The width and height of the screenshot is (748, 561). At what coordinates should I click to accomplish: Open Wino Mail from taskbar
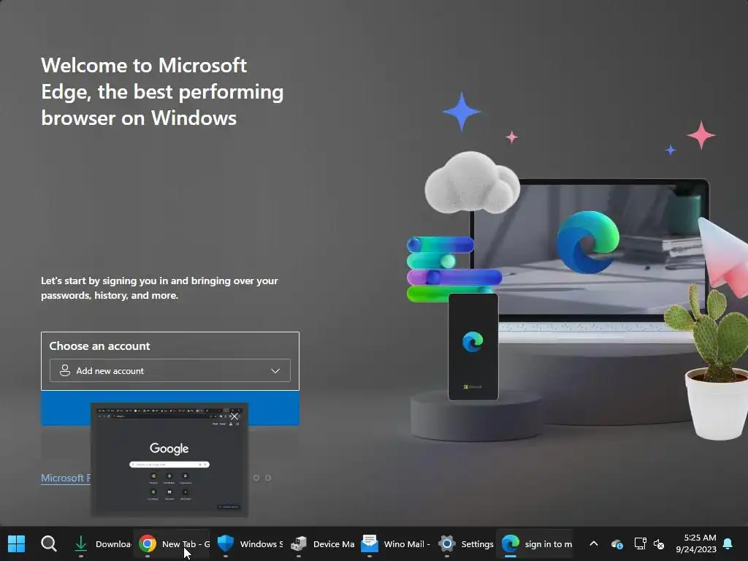tap(395, 543)
